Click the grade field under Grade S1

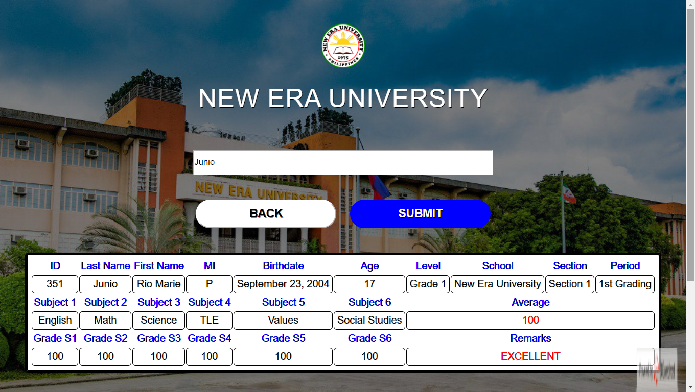pos(55,357)
